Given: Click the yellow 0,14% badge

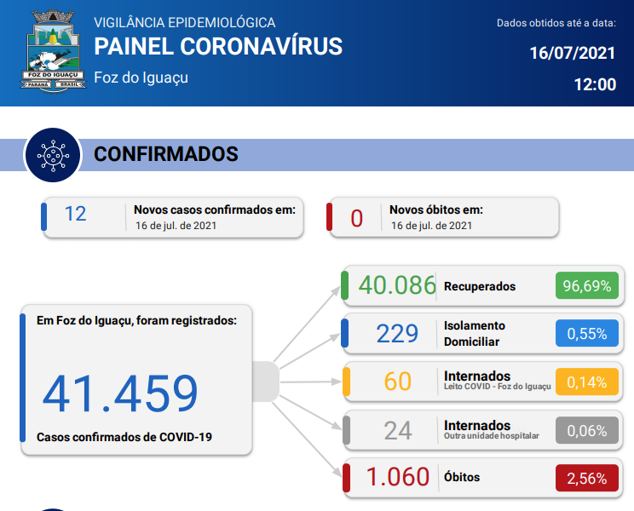Looking at the screenshot, I should tap(587, 382).
